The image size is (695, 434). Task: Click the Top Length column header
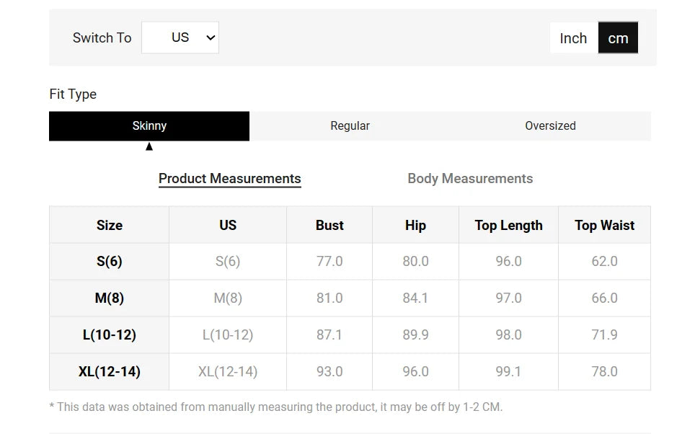[x=508, y=225]
